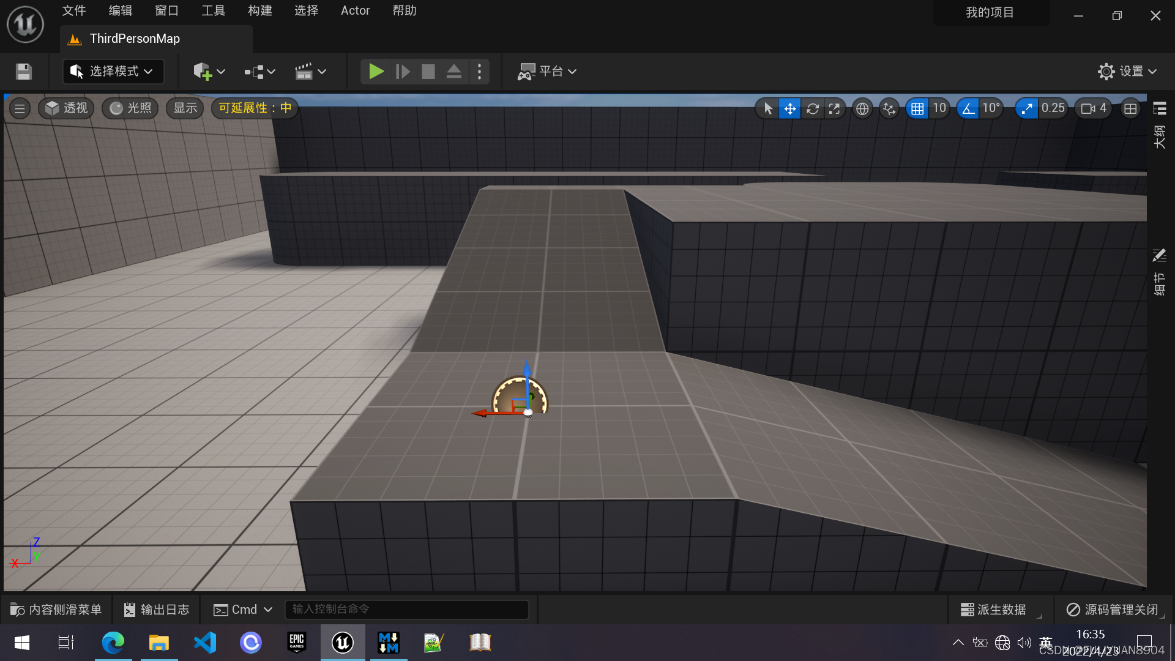The width and height of the screenshot is (1175, 661).
Task: Open Epic Games Launcher from taskbar
Action: (297, 643)
